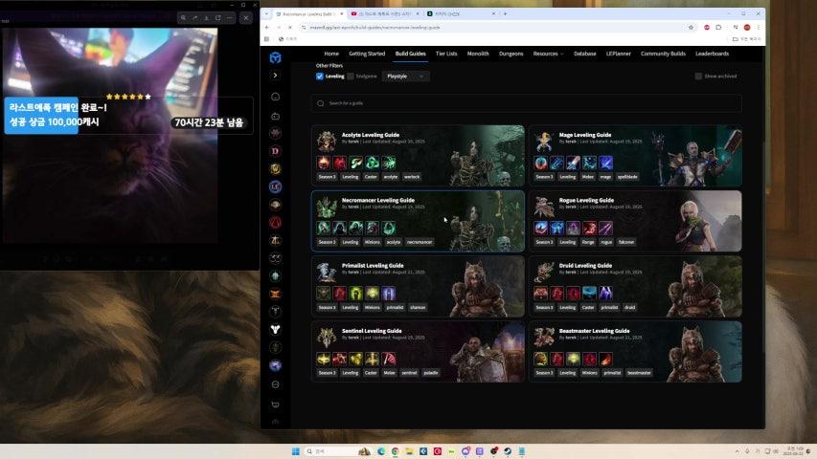Open the Leaderboards page
The width and height of the screenshot is (817, 459).
click(712, 54)
